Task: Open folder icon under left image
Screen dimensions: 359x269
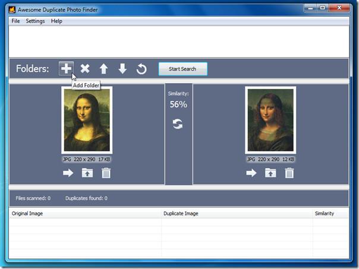Action: pos(87,173)
